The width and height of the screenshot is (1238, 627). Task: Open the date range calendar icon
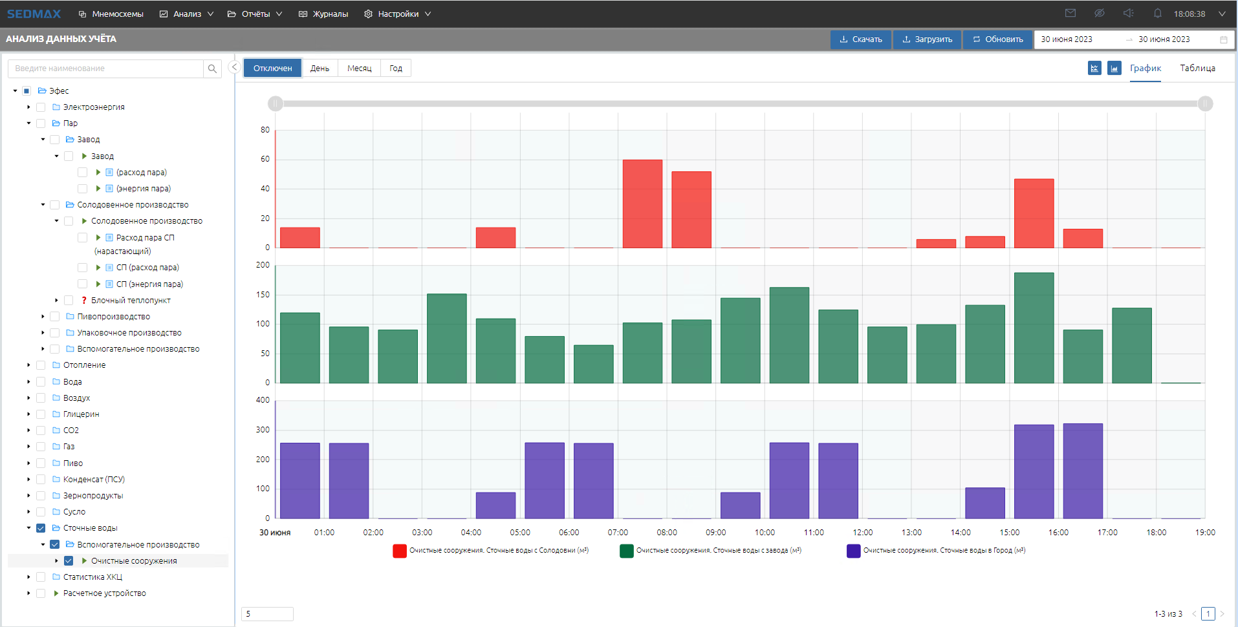point(1223,39)
